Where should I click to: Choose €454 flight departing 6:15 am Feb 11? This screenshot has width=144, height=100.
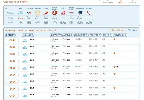[x=12, y=40]
